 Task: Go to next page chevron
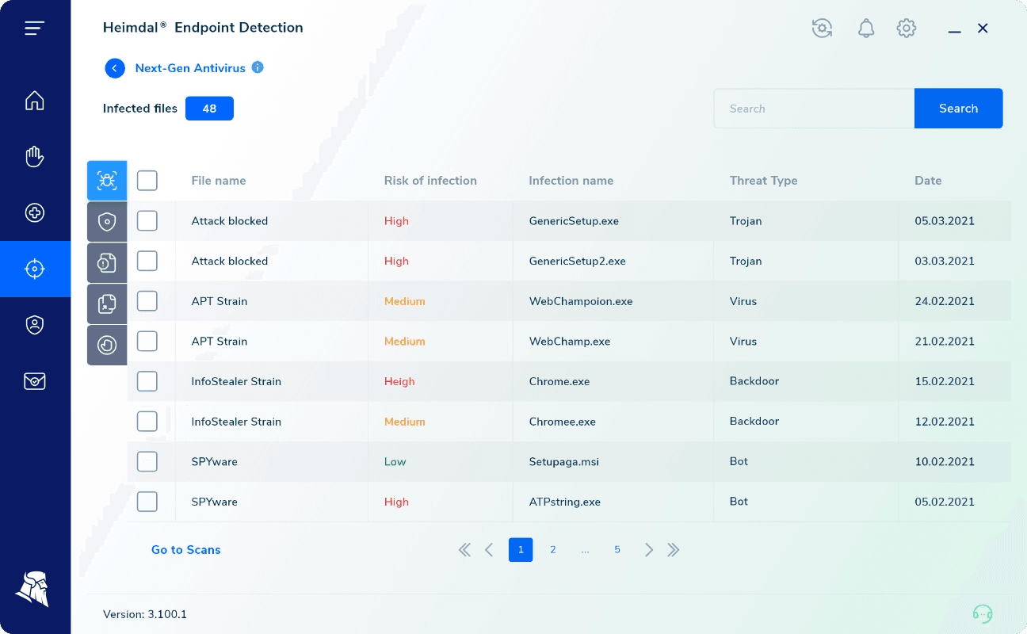pyautogui.click(x=649, y=550)
